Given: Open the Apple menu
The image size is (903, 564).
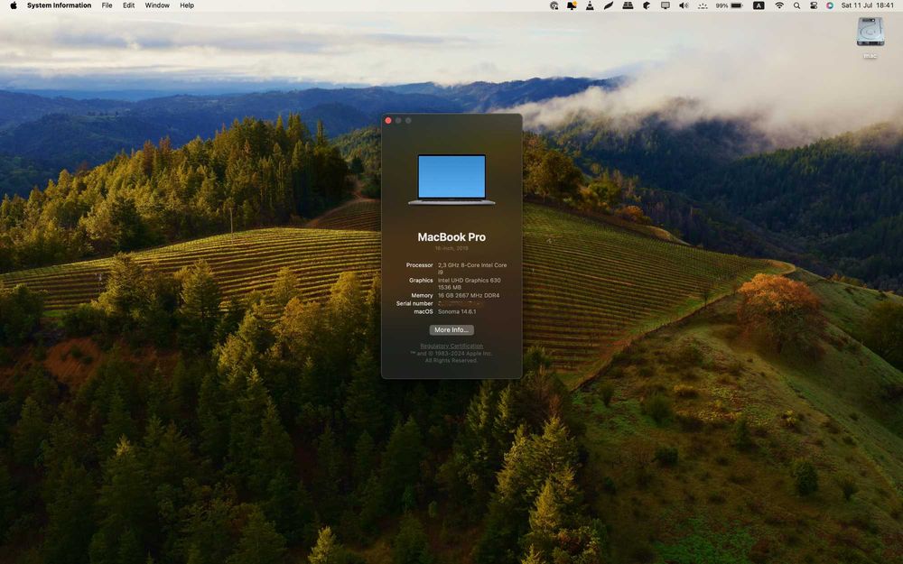Looking at the screenshot, I should tap(14, 5).
